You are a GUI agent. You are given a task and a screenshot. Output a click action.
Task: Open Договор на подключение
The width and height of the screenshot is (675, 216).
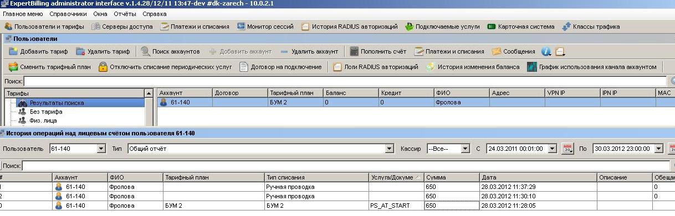point(280,67)
